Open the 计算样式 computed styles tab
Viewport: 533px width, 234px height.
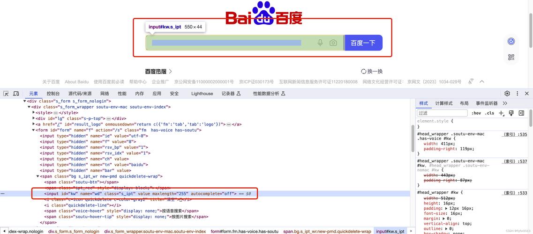tap(443, 103)
